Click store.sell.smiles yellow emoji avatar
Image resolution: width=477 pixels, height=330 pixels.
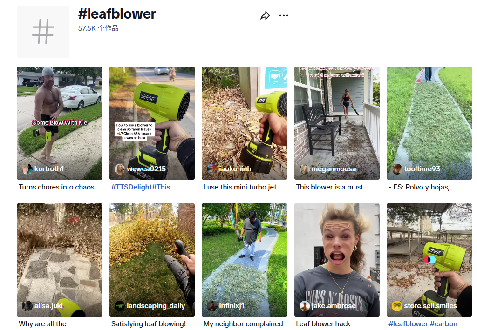pos(397,306)
